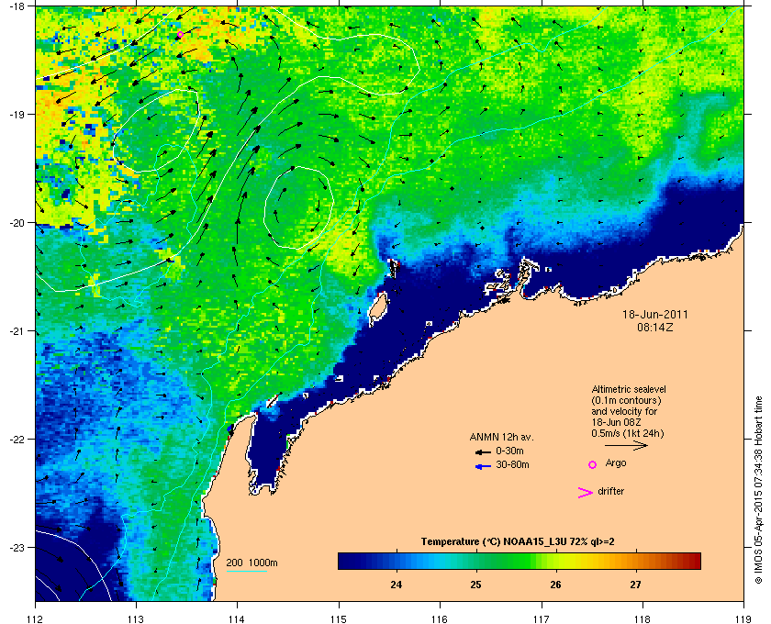Click the 0.5m/s velocity scale arrow
The image size is (771, 624).
click(626, 446)
